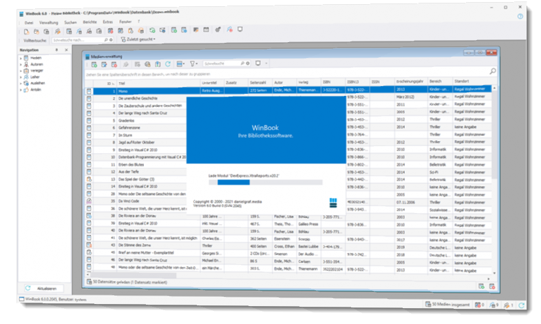
Task: Sort by the Standort column header
Action: tap(471, 81)
